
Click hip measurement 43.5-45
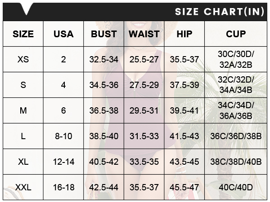click(x=184, y=162)
